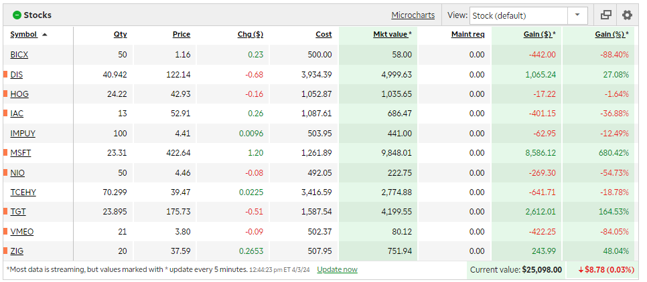Image resolution: width=647 pixels, height=282 pixels.
Task: Click the NIO gain percent -54.73%
Action: point(614,172)
